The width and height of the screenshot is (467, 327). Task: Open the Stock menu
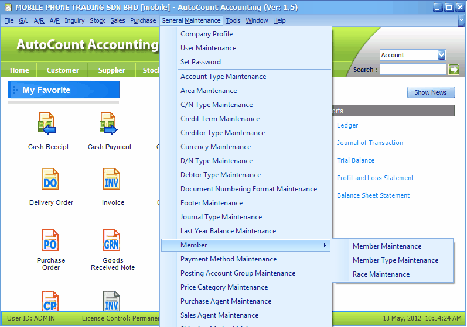coord(97,20)
